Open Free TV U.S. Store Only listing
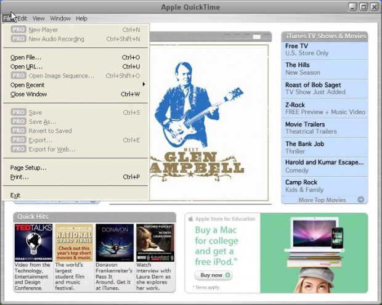The width and height of the screenshot is (382, 305). tap(325, 50)
